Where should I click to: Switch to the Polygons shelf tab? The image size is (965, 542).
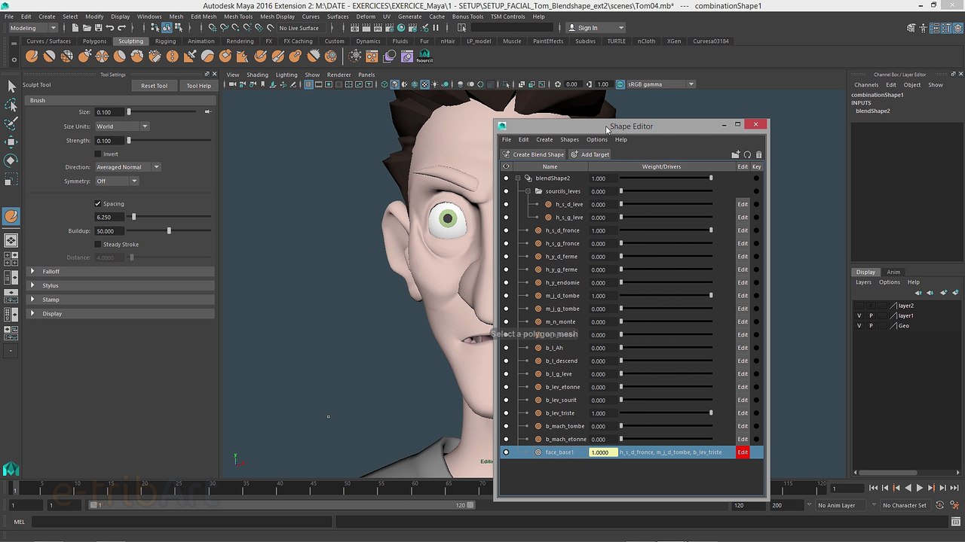click(94, 41)
